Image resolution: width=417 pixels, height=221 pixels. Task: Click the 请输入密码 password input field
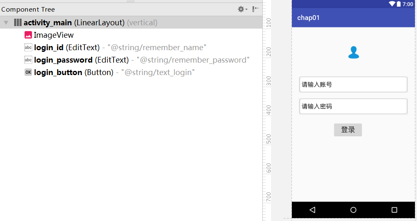pyautogui.click(x=353, y=106)
